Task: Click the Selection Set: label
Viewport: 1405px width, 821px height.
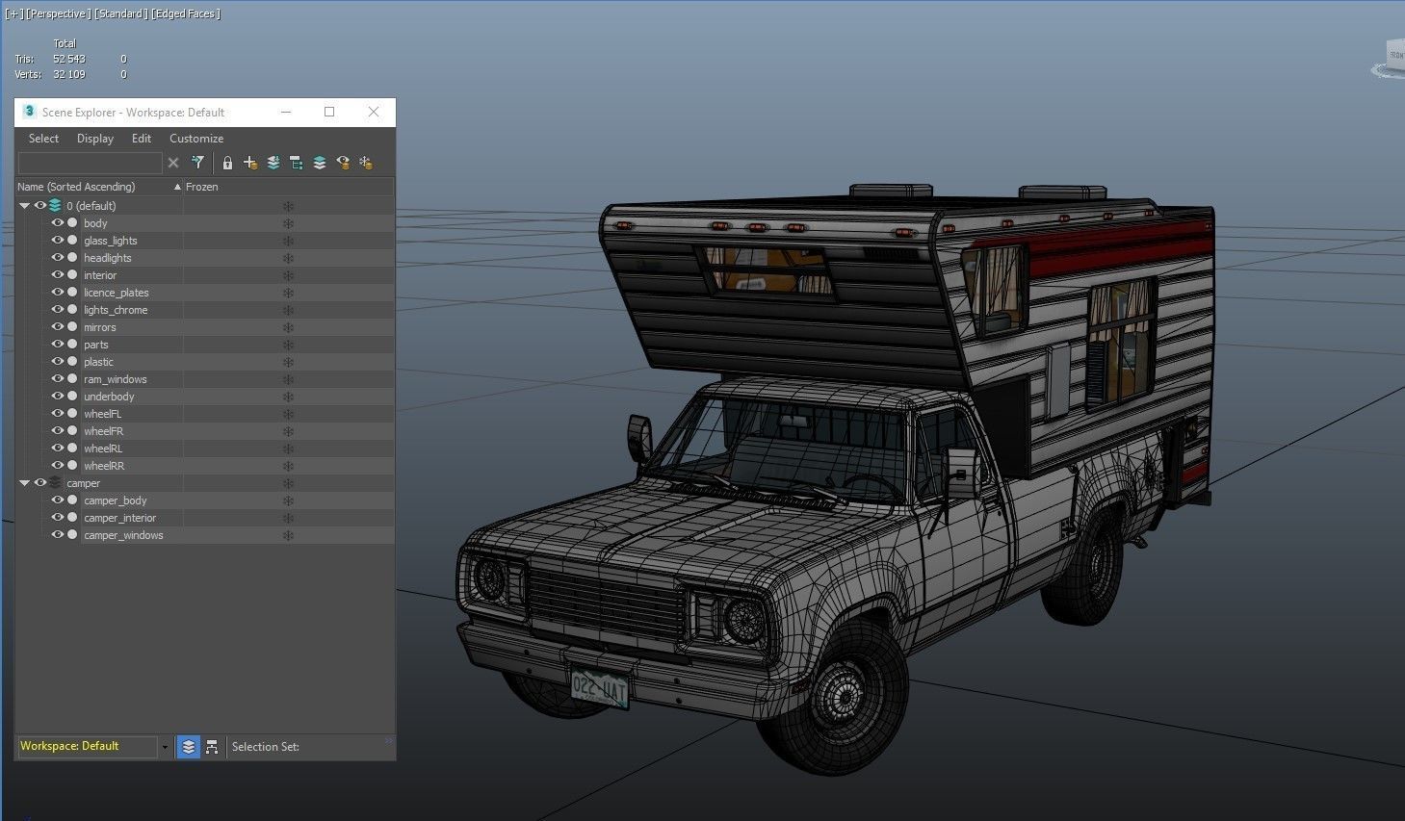Action: pos(265,747)
